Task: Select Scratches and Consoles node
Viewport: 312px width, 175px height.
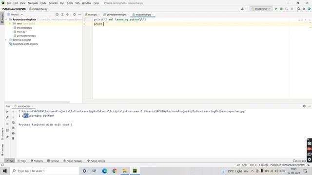Action: coord(25,44)
